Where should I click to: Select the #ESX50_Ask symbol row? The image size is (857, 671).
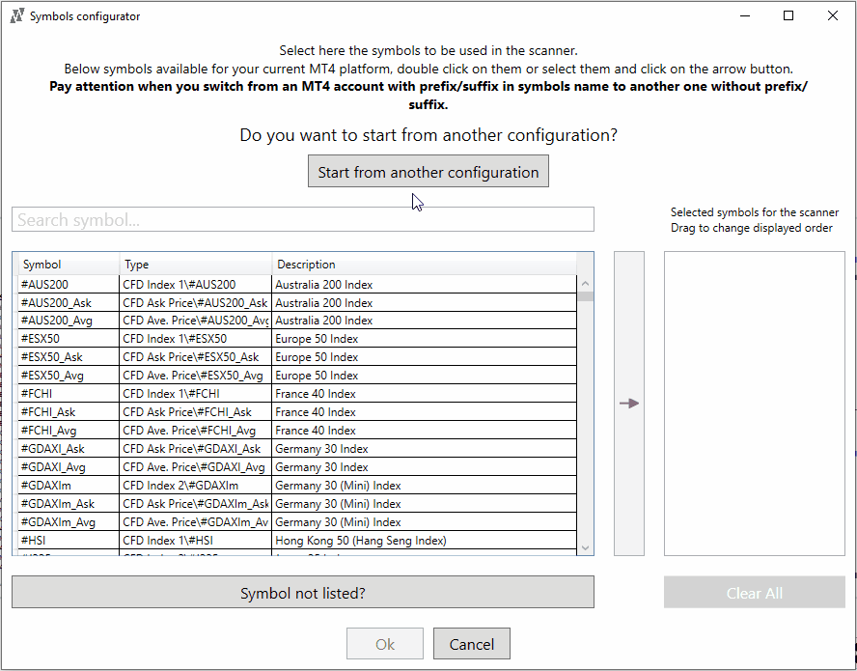pyautogui.click(x=298, y=357)
